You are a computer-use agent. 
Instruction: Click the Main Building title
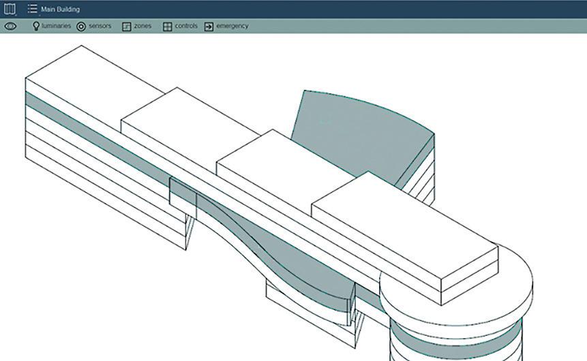(60, 10)
